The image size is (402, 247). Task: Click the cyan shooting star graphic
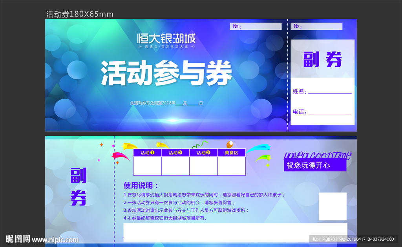click(259, 148)
